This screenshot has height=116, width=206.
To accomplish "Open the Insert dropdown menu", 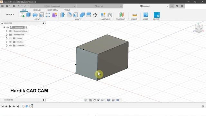I will [146, 19].
